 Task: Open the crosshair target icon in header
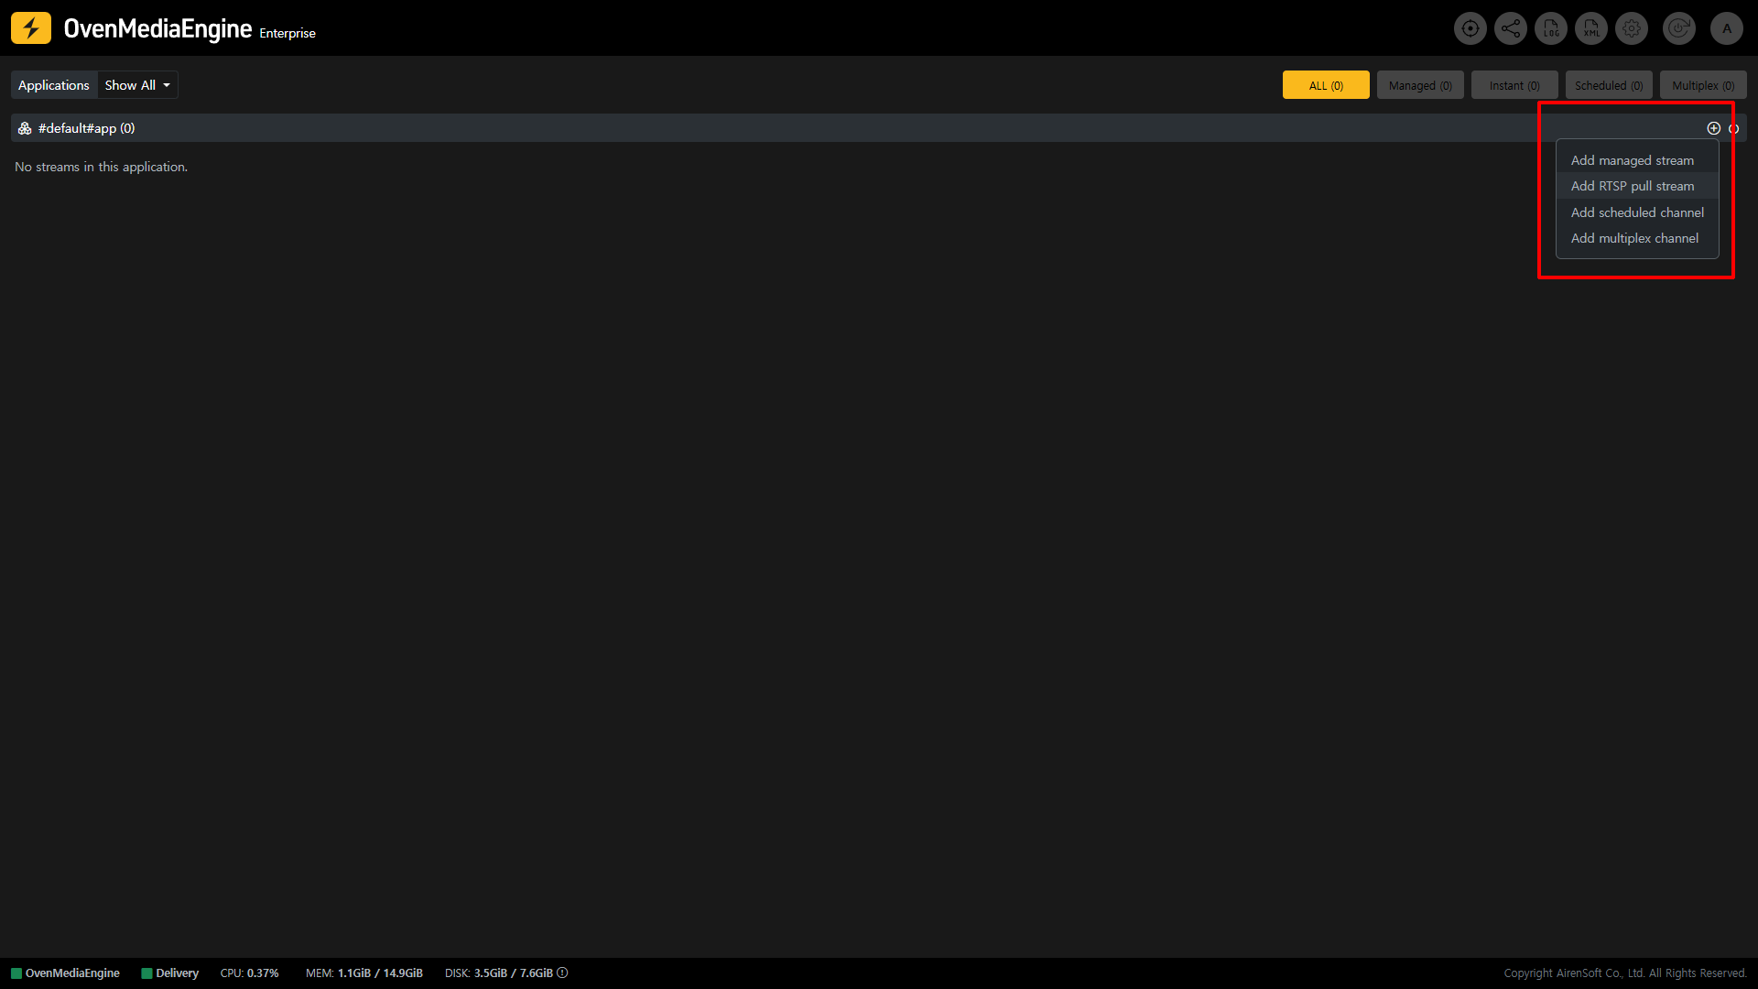coord(1470,28)
